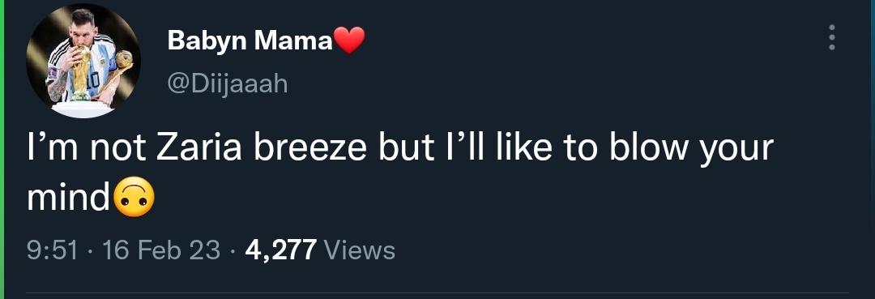This screenshot has height=299, width=875.
Task: Click the Views label
Action: tap(360, 250)
